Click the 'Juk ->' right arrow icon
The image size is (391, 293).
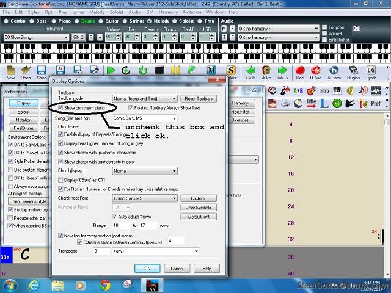tap(282, 73)
